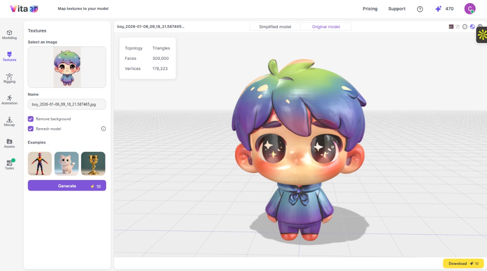Open the Rigging tool in sidebar
487x271 pixels.
point(9,78)
